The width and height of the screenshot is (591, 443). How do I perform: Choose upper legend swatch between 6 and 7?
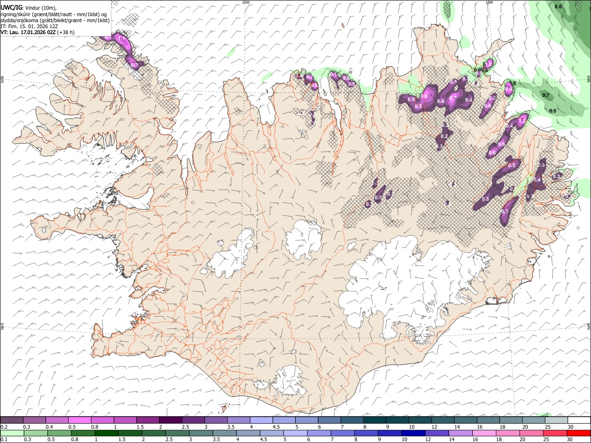[x=329, y=420]
